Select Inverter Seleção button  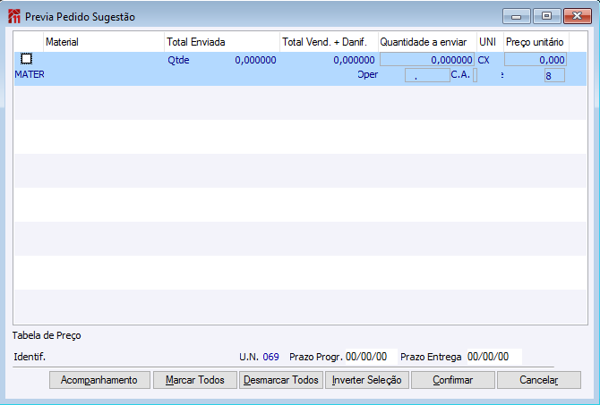pos(367,380)
